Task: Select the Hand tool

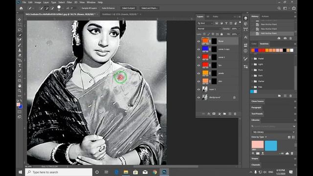Action: pyautogui.click(x=20, y=86)
